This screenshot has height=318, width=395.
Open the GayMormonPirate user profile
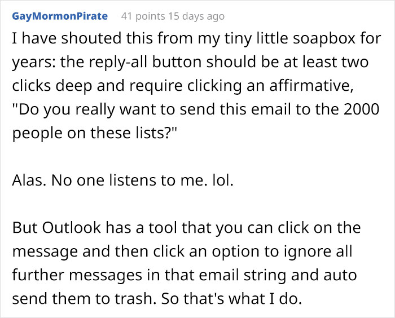coord(59,16)
